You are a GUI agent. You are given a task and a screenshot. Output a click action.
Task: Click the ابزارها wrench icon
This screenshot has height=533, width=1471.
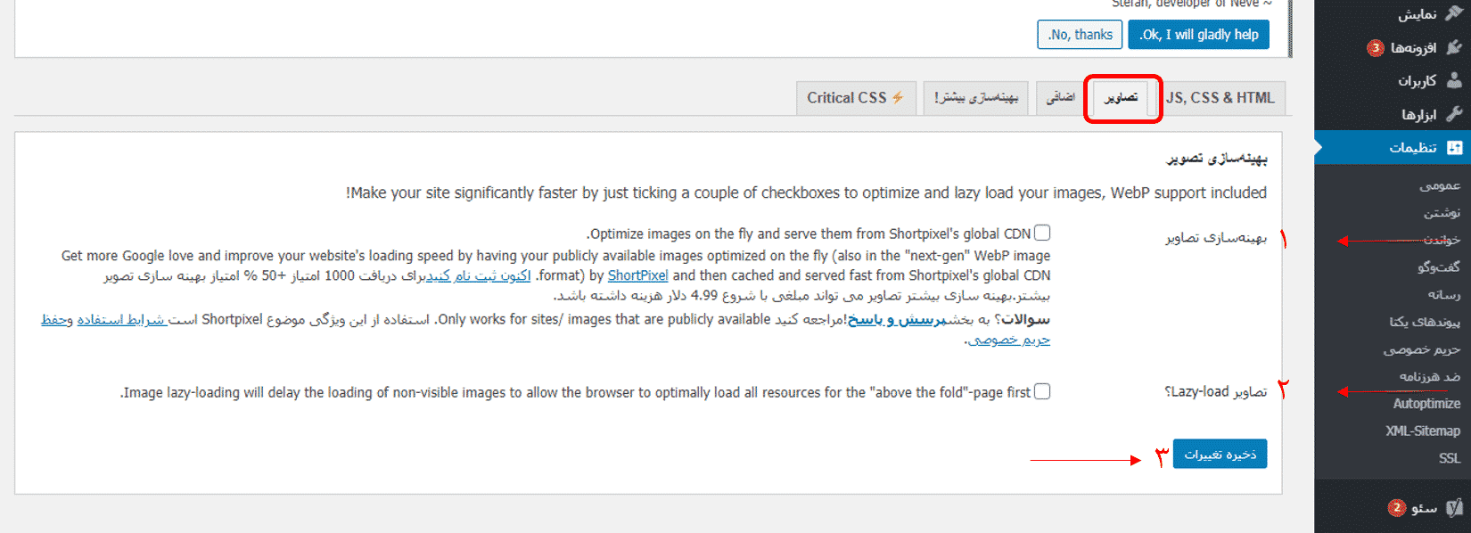(x=1453, y=114)
